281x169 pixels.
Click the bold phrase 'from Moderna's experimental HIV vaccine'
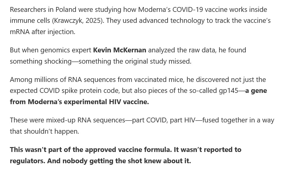coord(79,102)
